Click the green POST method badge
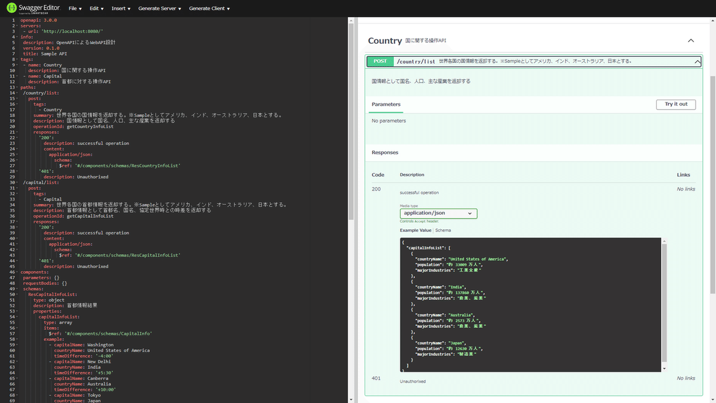Image resolution: width=716 pixels, height=403 pixels. [380, 61]
